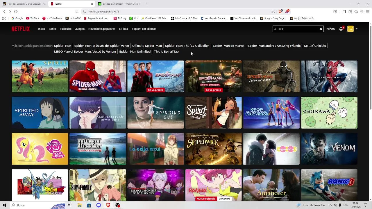Switch to the Fairy Tail Episodio 2 tab
372x209 pixels.
click(x=24, y=4)
